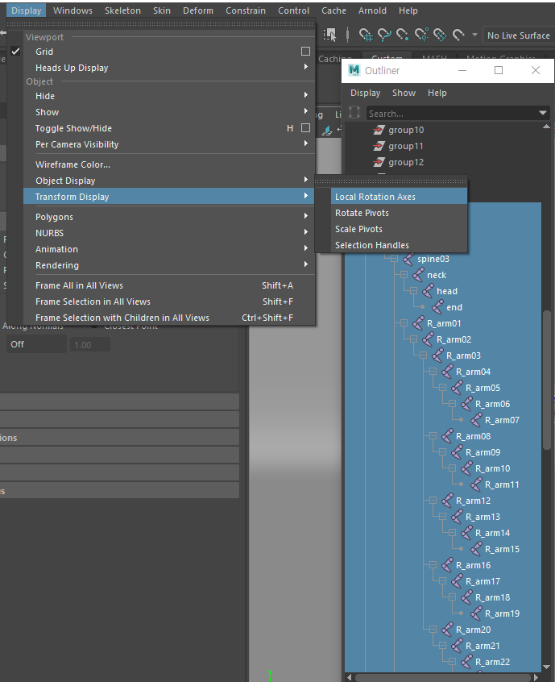Click the group10 transform icon in Outliner

[379, 130]
